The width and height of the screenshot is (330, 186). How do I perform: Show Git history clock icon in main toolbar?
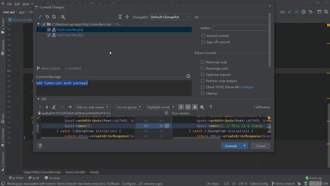pyautogui.click(x=304, y=12)
